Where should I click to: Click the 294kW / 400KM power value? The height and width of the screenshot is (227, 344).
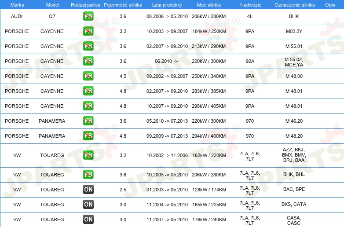tap(209, 136)
